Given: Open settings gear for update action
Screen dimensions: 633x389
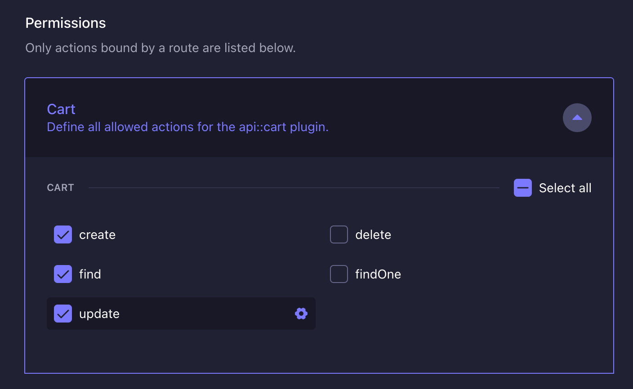Looking at the screenshot, I should tap(301, 314).
